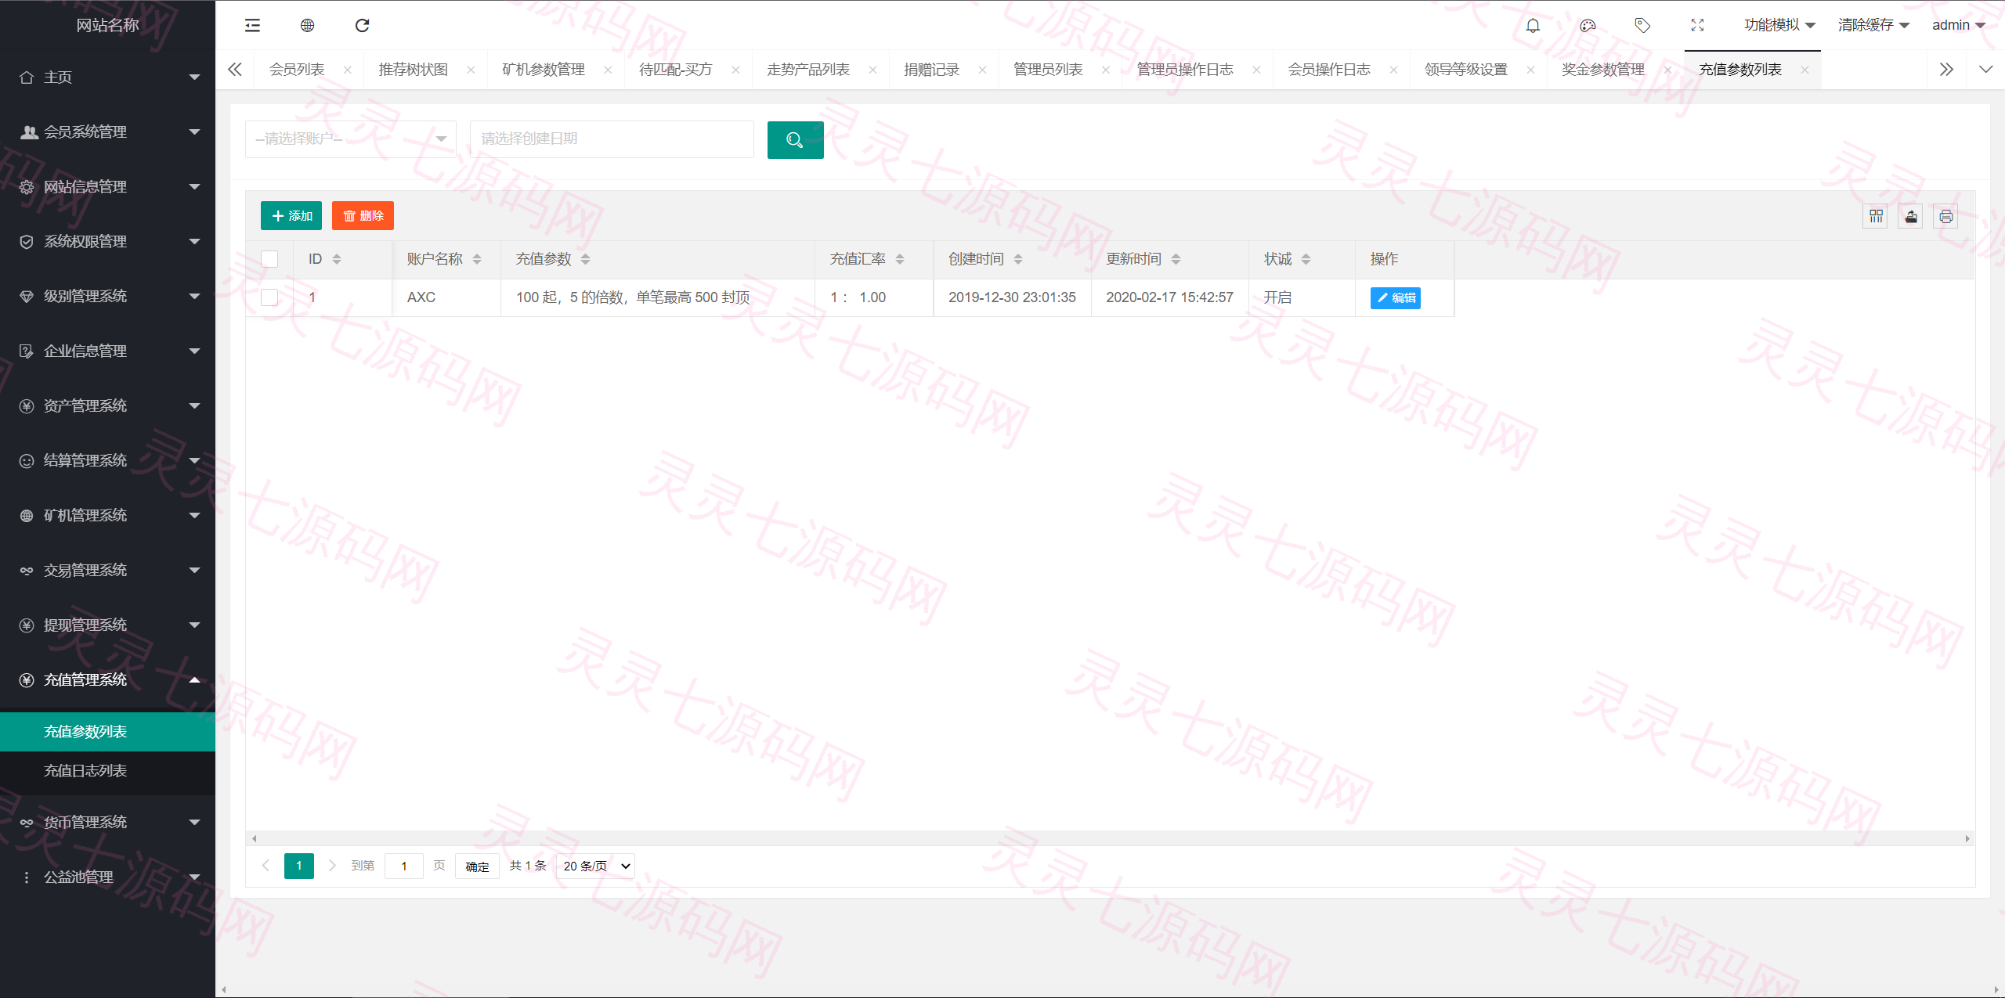Click the 确定 pagination button
The height and width of the screenshot is (998, 2005).
click(x=477, y=866)
